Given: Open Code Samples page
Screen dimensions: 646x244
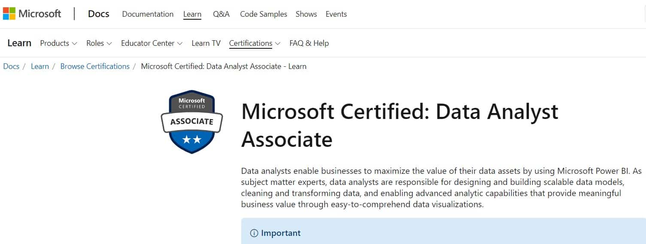Looking at the screenshot, I should click(x=264, y=14).
